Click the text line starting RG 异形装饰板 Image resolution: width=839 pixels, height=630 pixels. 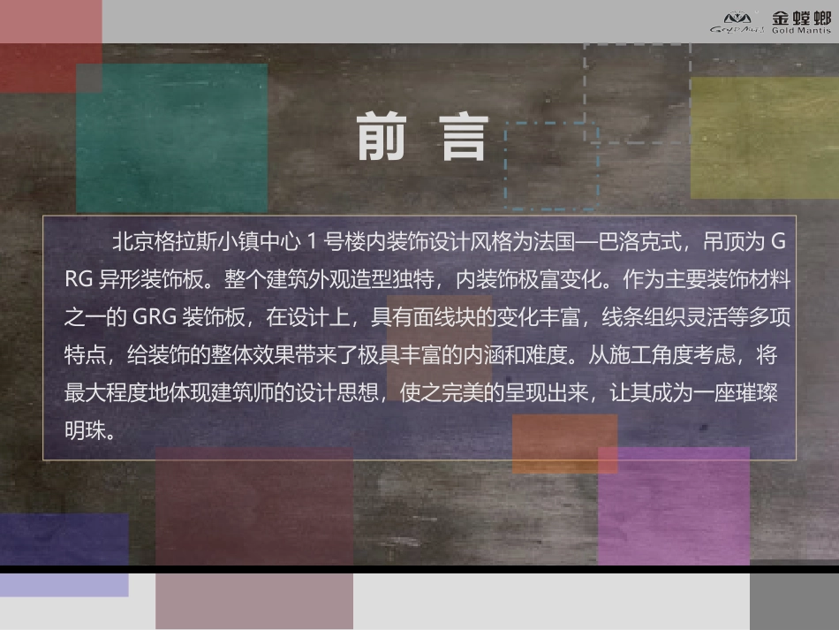coord(427,279)
